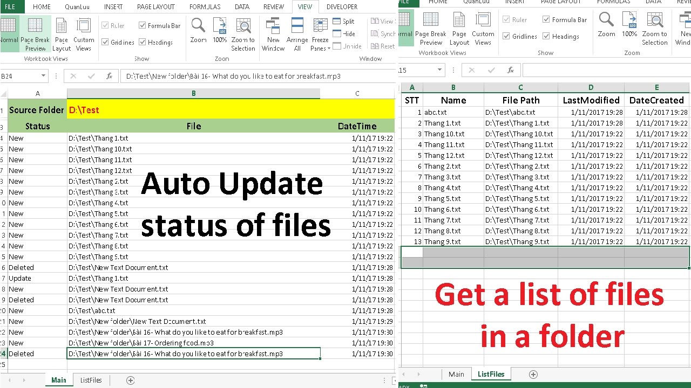Open the Name Box dropdown showing B24
Image resolution: width=691 pixels, height=388 pixels.
click(x=43, y=76)
